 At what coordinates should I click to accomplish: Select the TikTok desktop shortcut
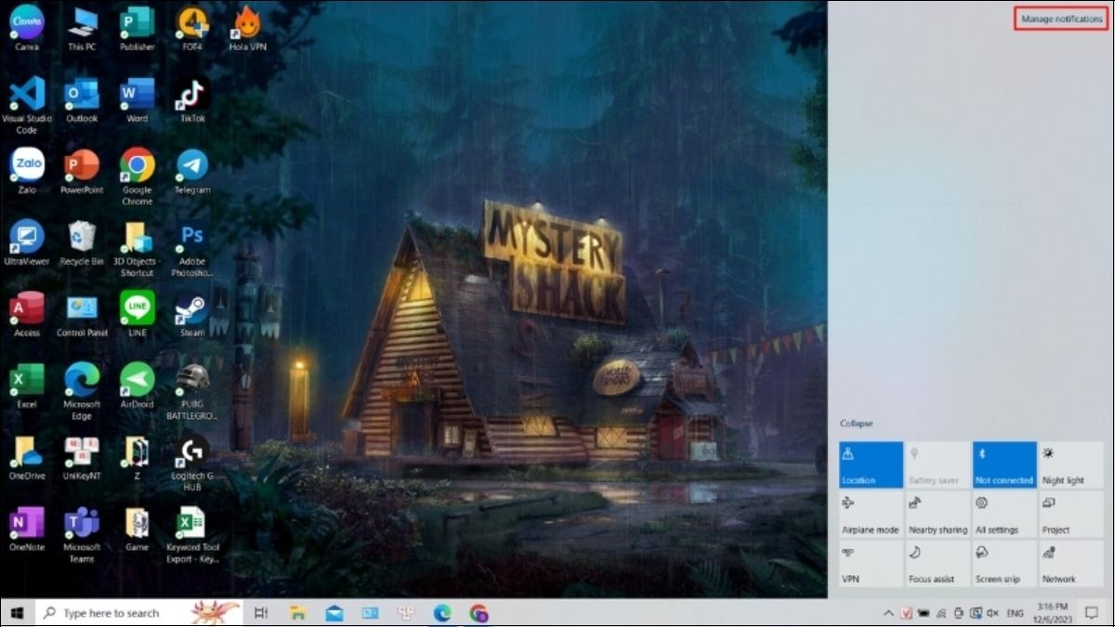point(192,99)
